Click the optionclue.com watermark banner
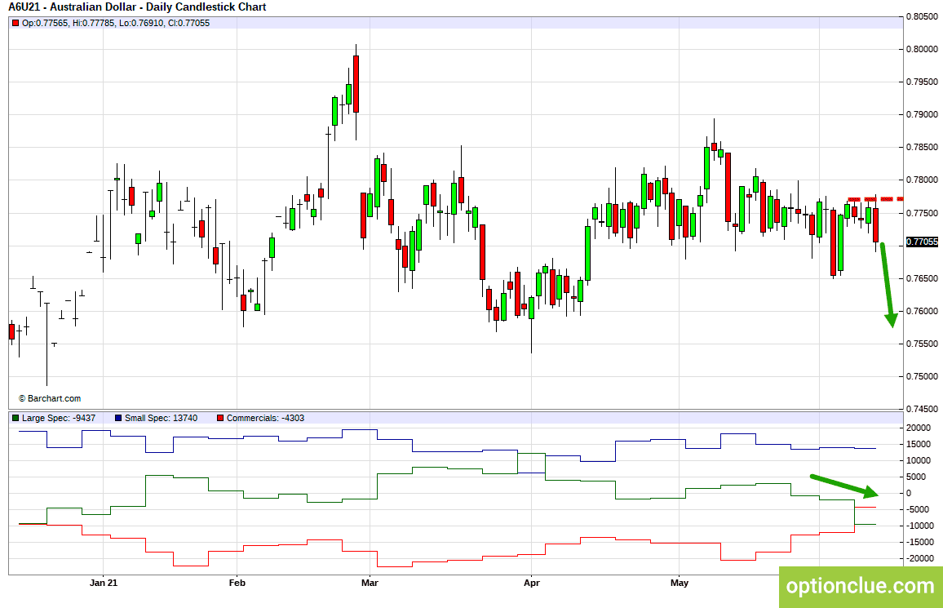 click(861, 586)
